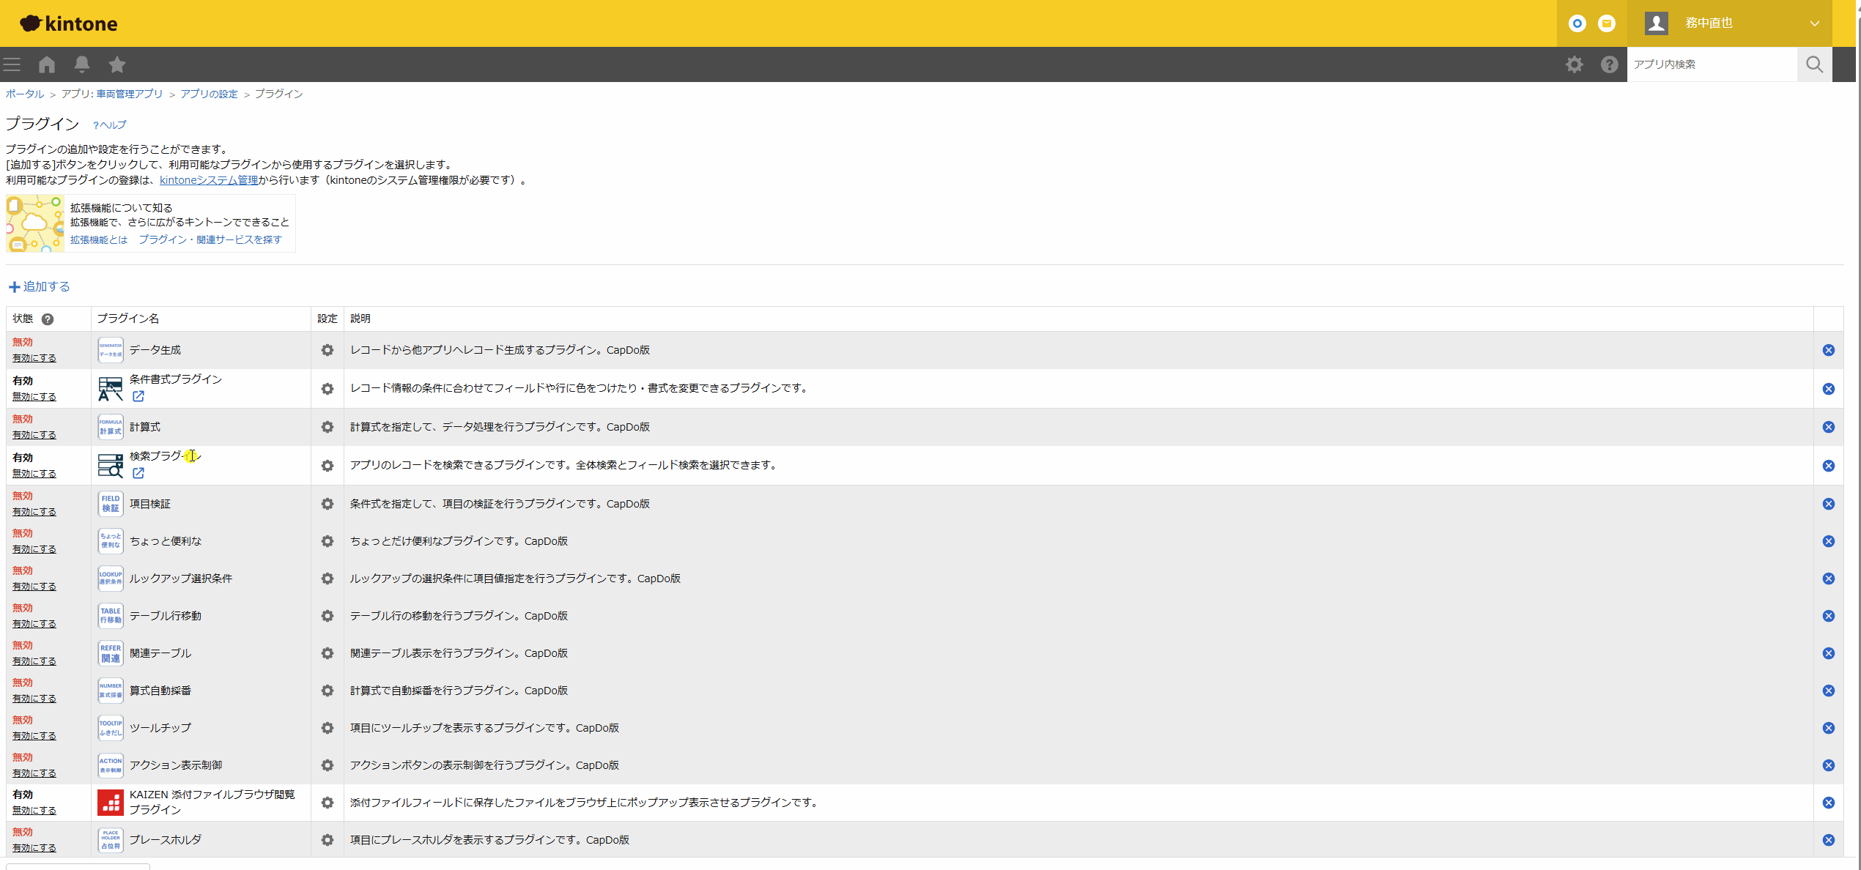Remove the データ生成 plugin with X icon
This screenshot has height=870, width=1861.
tap(1829, 350)
